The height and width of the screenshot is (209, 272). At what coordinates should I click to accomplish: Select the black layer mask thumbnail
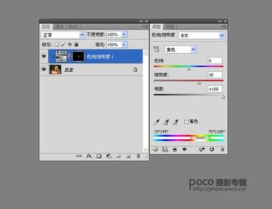[78, 56]
